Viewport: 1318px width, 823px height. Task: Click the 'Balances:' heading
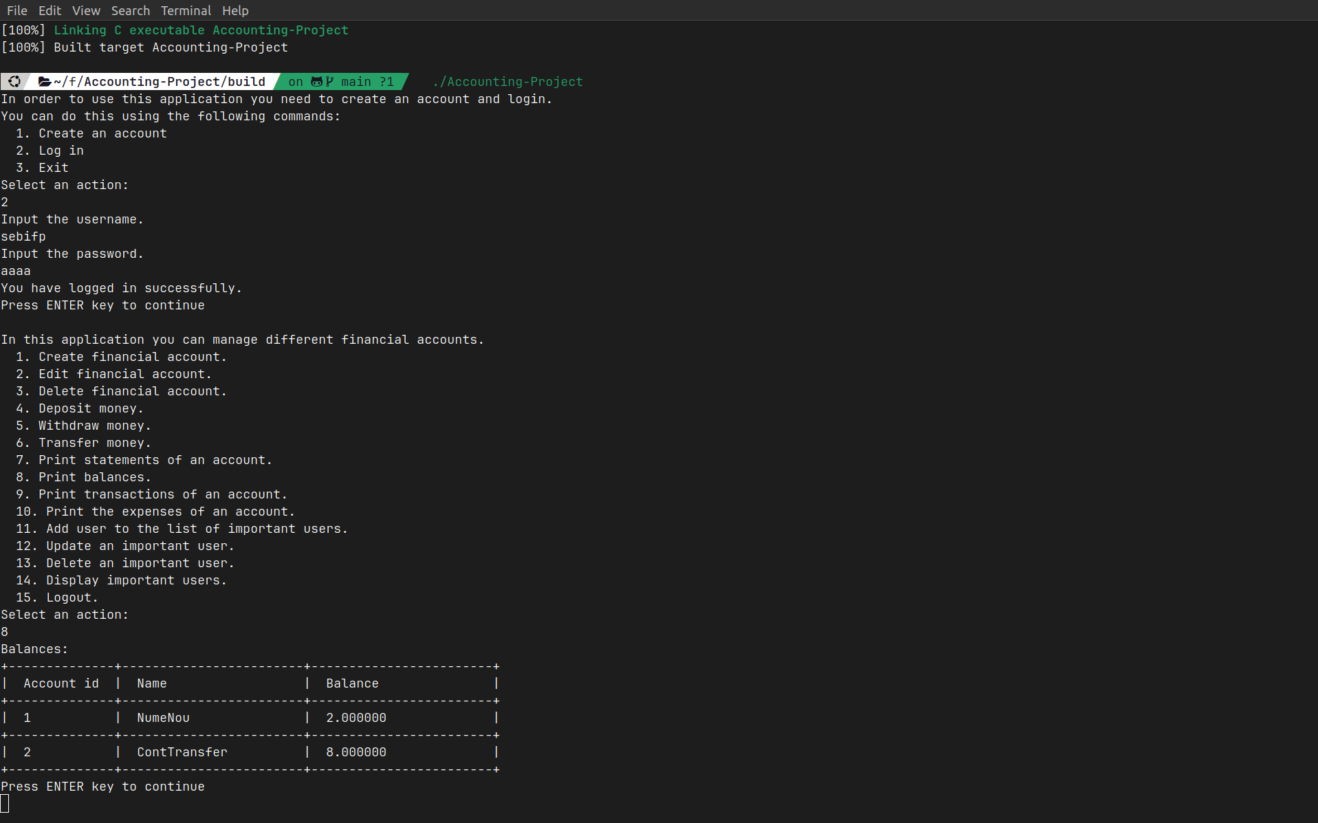point(34,649)
